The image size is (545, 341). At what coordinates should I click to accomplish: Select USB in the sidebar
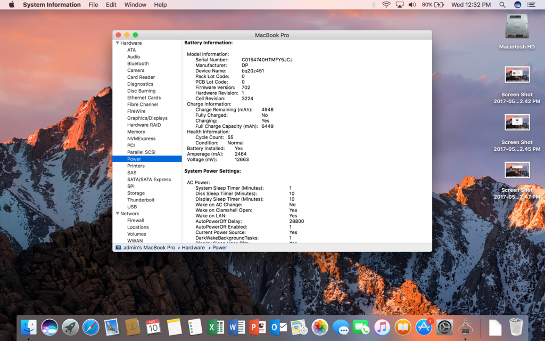tap(132, 207)
